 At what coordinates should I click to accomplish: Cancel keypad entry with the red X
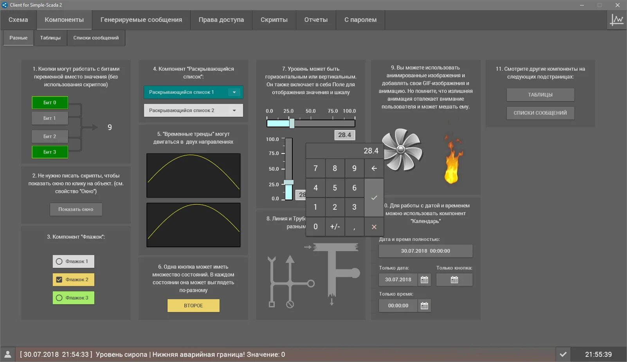[374, 226]
